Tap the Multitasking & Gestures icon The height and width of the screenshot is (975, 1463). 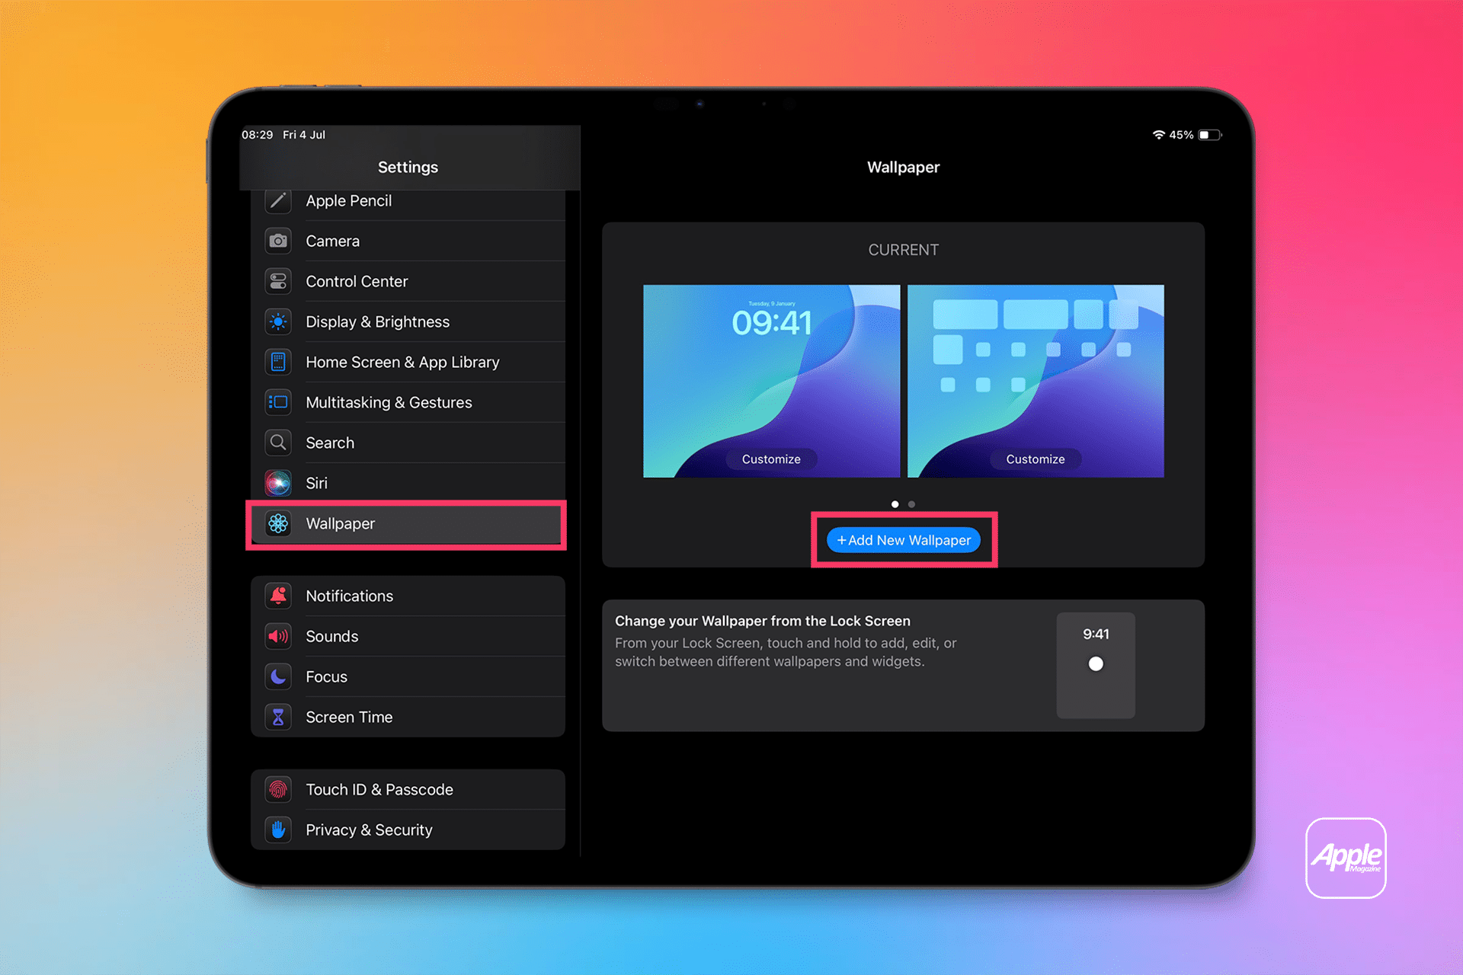pos(278,402)
